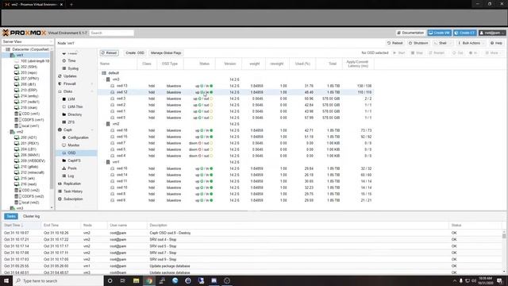Collapse Datacenter tree node

pos(4,49)
